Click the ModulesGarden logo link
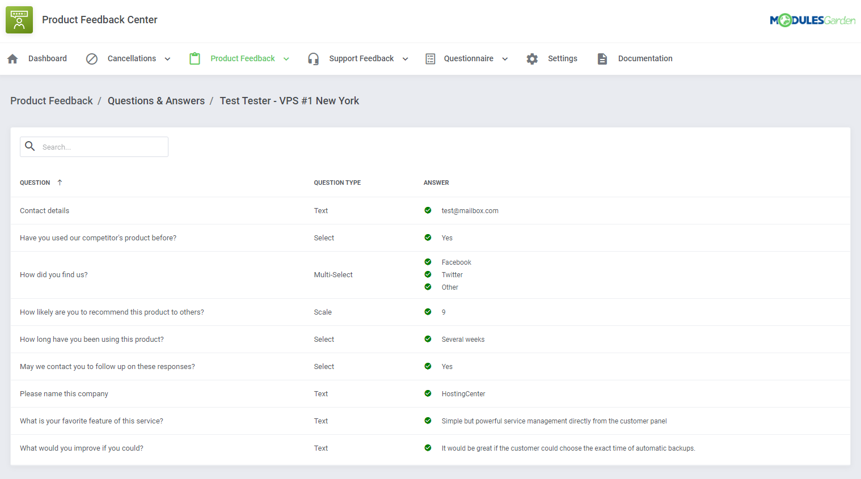 [x=813, y=19]
